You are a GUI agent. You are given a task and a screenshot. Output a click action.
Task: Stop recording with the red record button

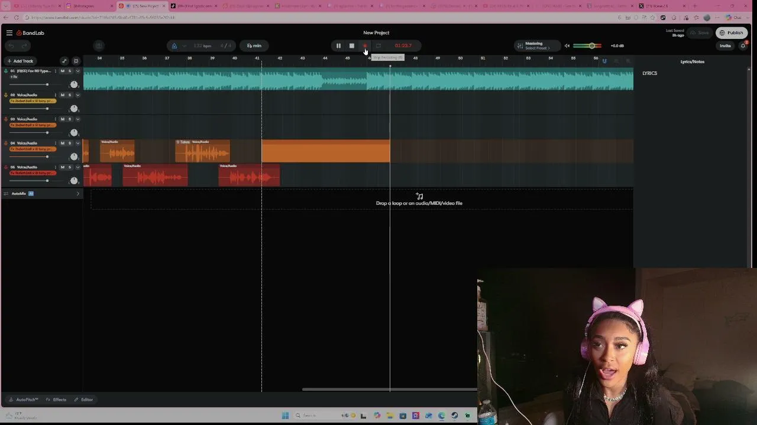click(x=365, y=45)
